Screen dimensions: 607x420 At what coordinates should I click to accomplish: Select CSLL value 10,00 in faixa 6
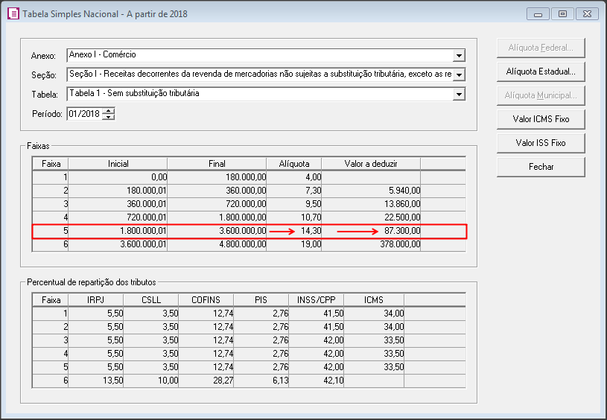pos(151,381)
